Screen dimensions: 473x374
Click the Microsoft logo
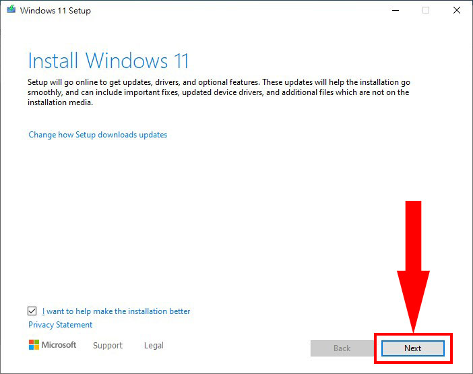pyautogui.click(x=53, y=345)
